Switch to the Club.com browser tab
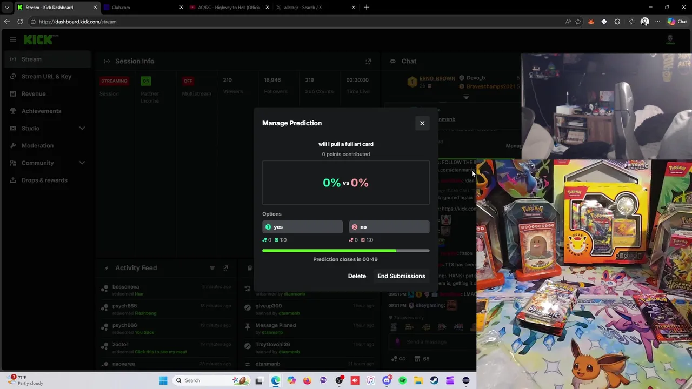 [x=143, y=8]
